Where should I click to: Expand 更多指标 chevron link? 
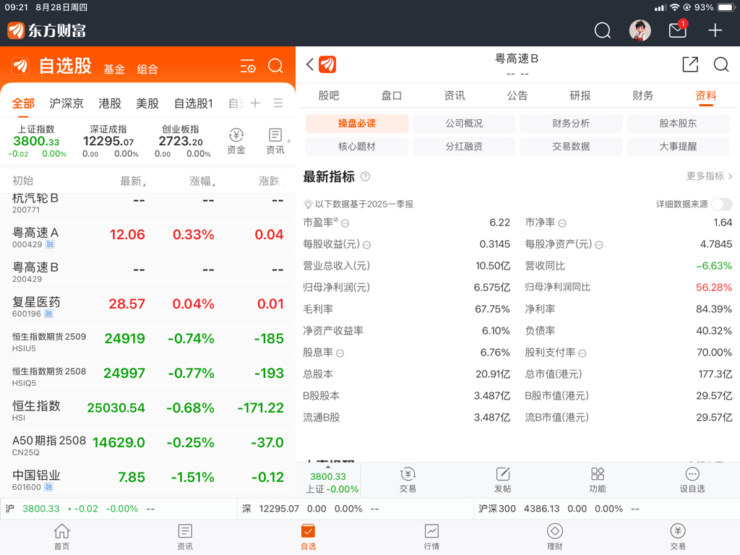710,176
